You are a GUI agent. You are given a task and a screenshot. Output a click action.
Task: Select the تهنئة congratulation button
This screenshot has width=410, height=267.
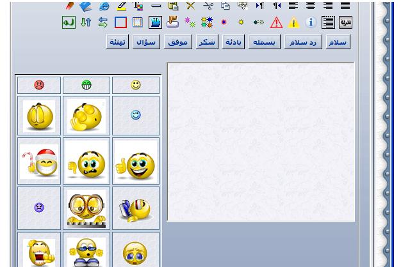coord(117,42)
